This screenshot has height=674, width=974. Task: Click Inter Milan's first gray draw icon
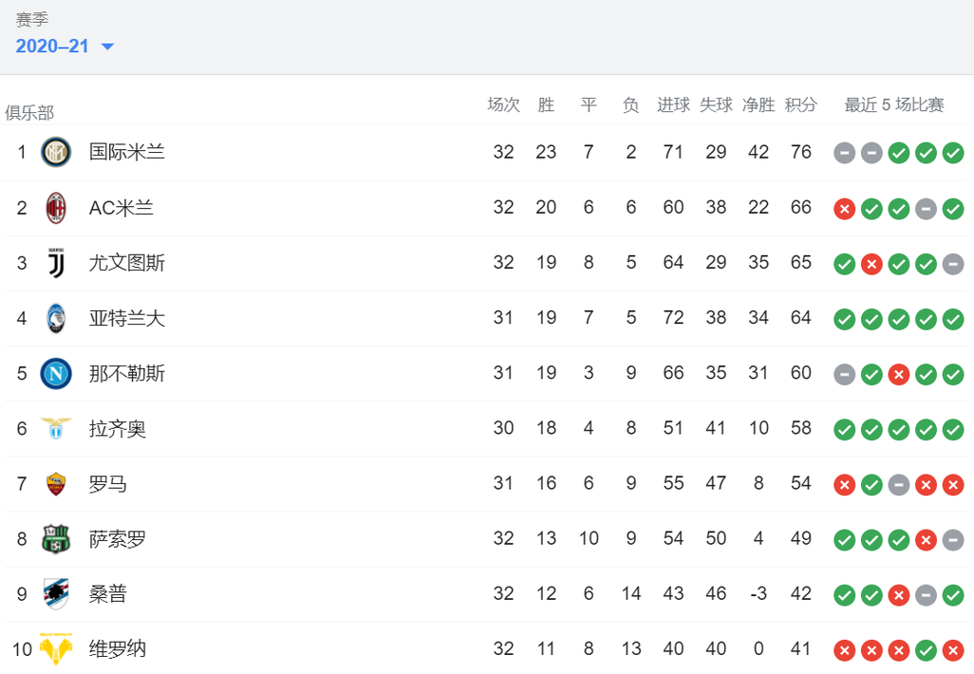(x=844, y=153)
